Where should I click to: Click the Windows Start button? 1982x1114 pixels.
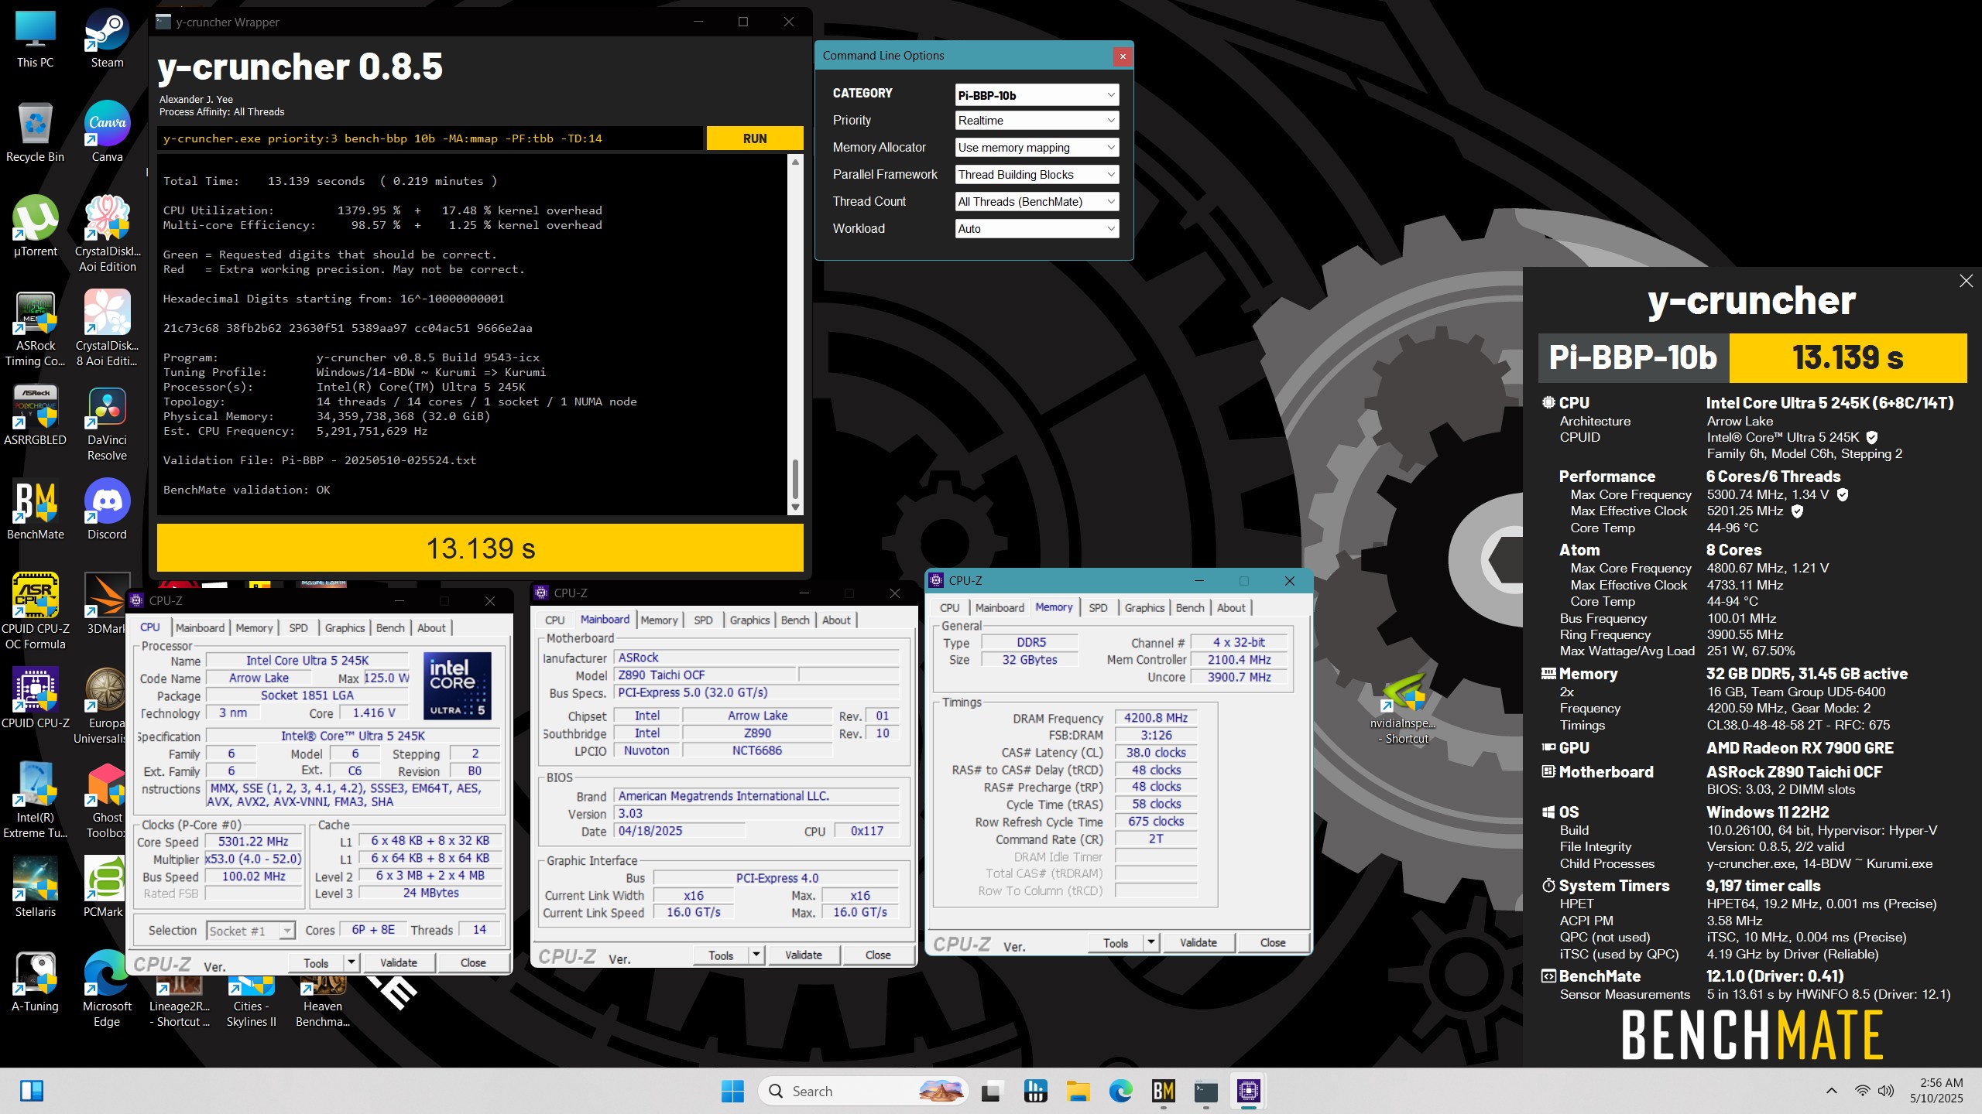point(732,1091)
